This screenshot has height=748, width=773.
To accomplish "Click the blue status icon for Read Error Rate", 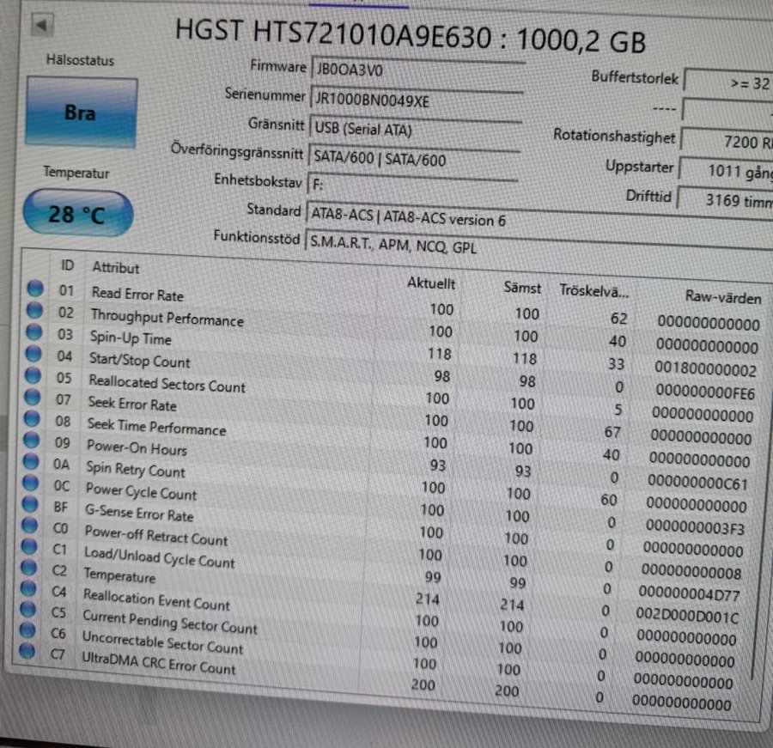I will coord(34,289).
